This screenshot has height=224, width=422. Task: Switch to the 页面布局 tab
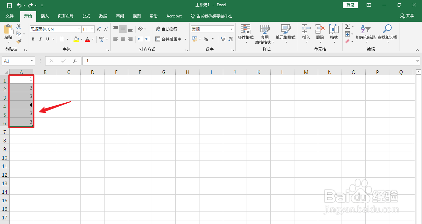pyautogui.click(x=65, y=16)
